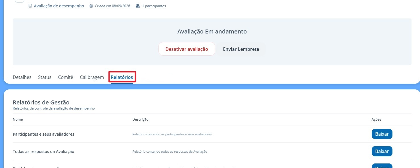
Task: Select the Calibragem tab
Action: [92, 77]
